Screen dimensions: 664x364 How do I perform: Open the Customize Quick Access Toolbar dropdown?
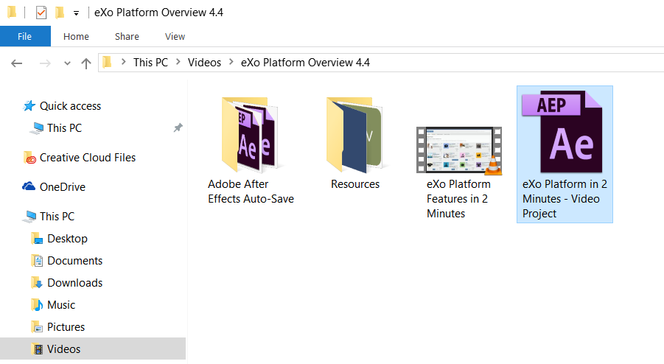(x=76, y=13)
